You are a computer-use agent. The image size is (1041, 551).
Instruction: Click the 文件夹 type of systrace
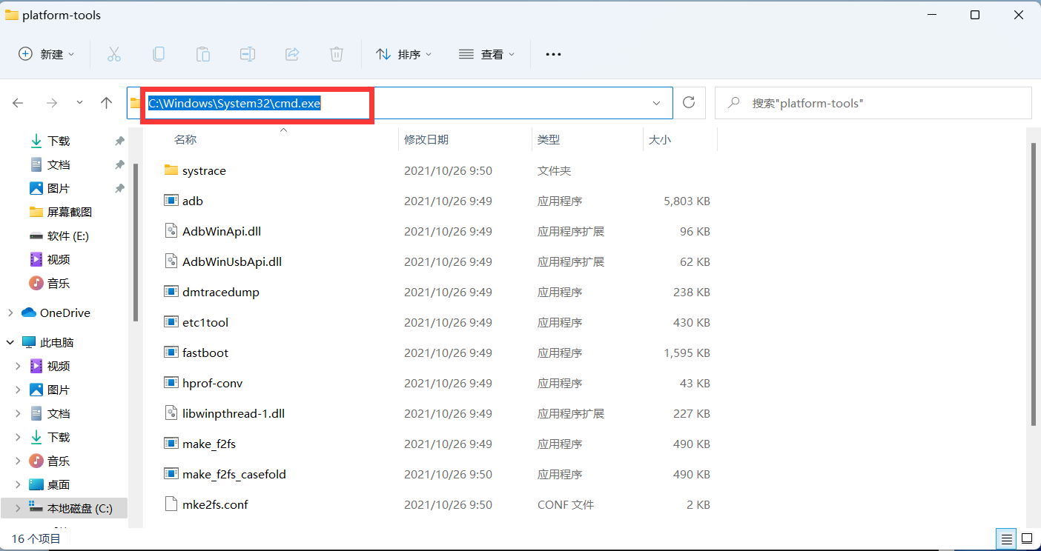(554, 170)
